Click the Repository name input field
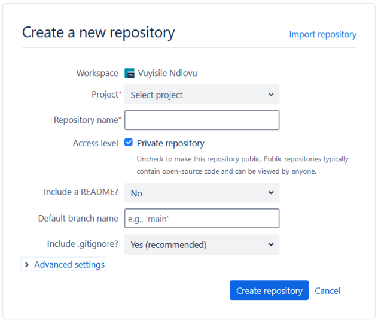Viewport: 378px width, 324px height. pos(202,120)
